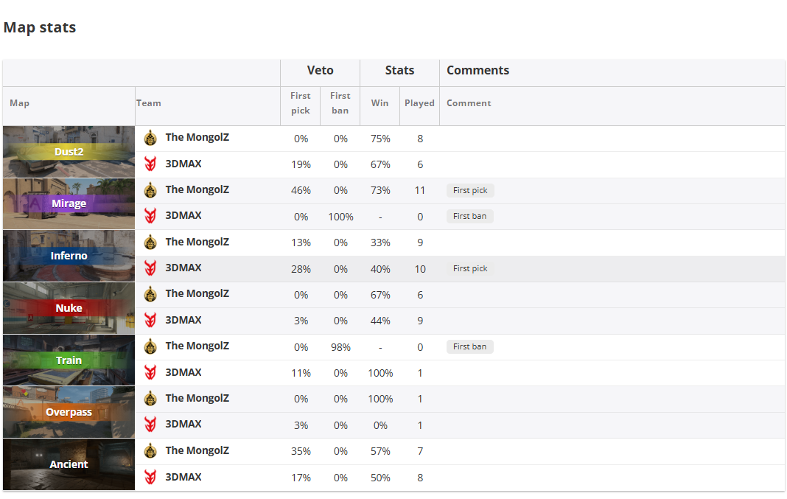Click 3DMAX logo in Ancient row
787x499 pixels.
(x=150, y=477)
